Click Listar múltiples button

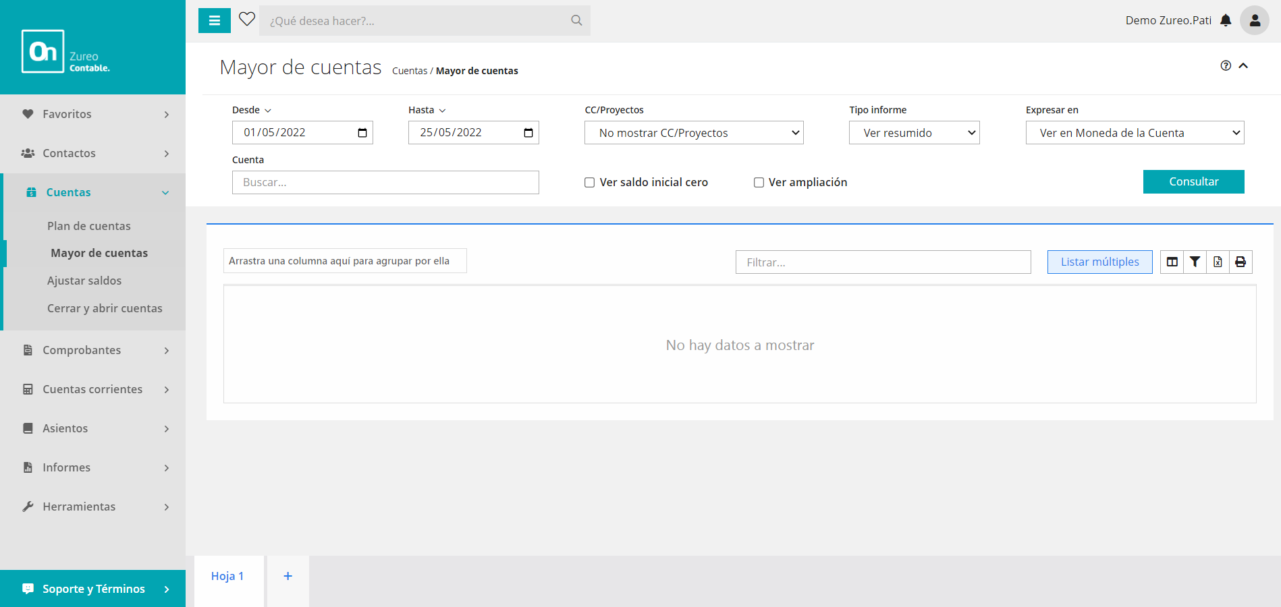click(x=1099, y=262)
